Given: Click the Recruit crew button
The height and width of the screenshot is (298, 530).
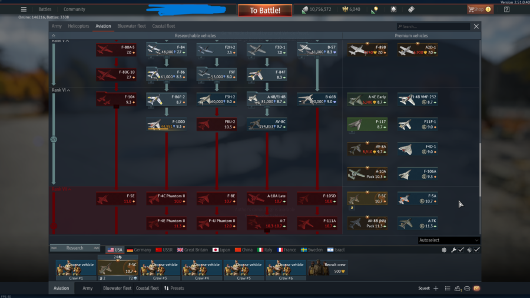Looking at the screenshot, I should click(327, 267).
